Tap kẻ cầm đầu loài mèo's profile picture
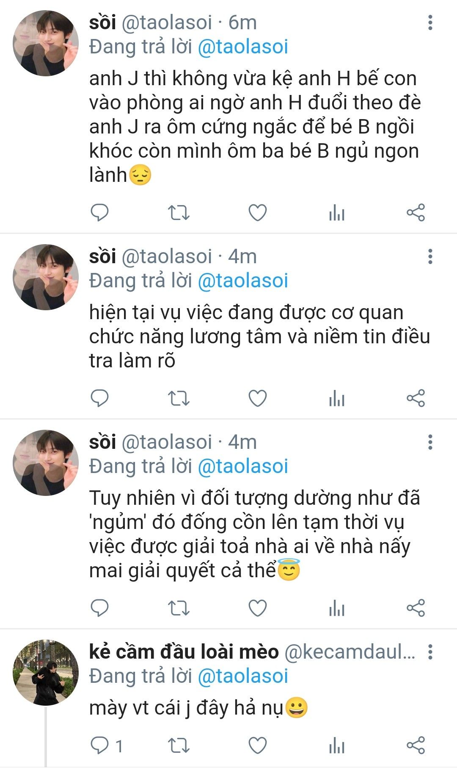 [x=46, y=673]
